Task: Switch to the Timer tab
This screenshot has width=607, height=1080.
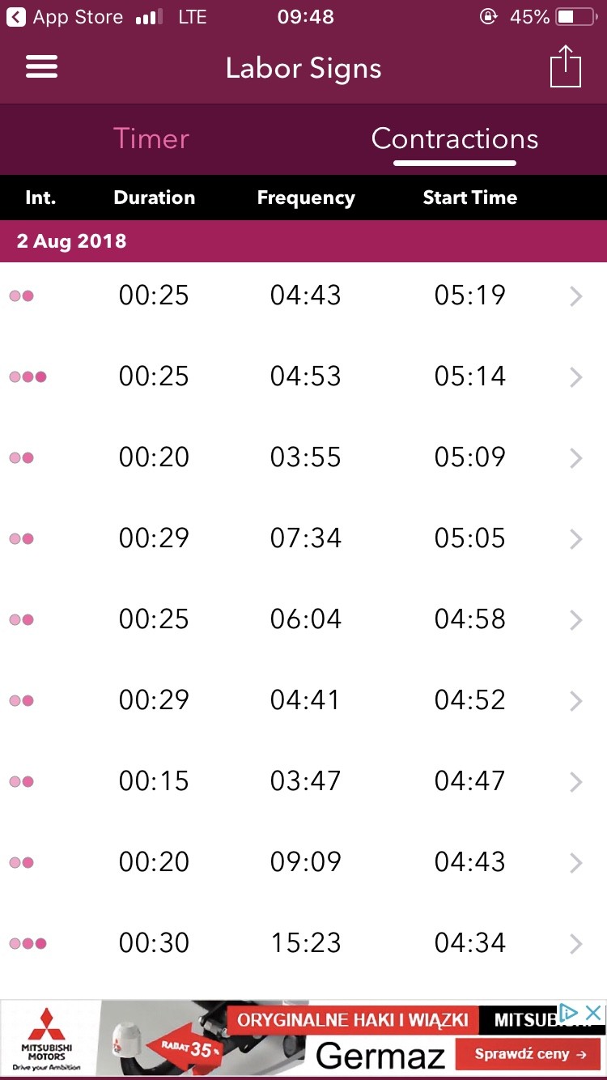Action: (x=151, y=138)
